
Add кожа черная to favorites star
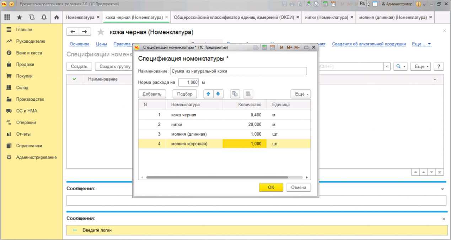pyautogui.click(x=101, y=32)
